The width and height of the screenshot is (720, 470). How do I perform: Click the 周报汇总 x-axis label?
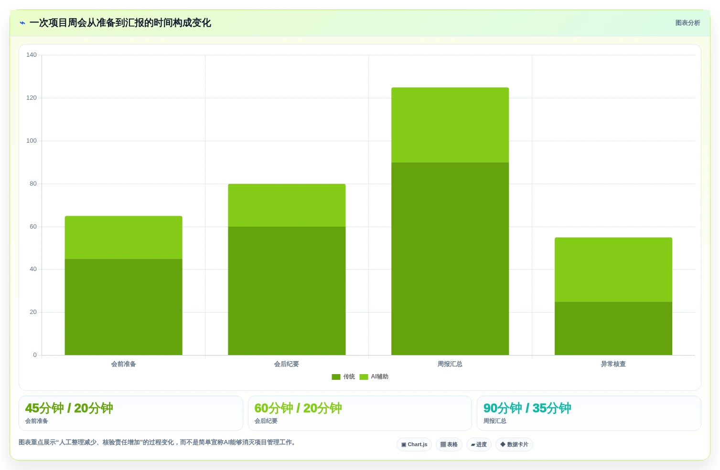(x=450, y=364)
